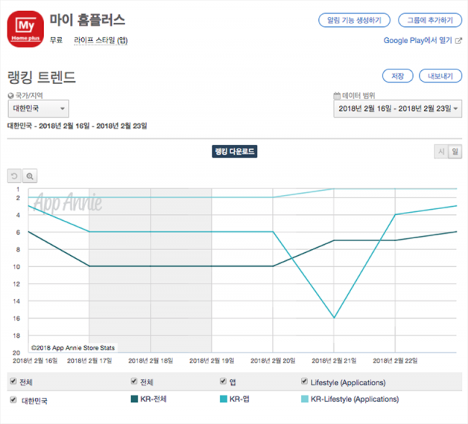This screenshot has width=468, height=424.
Task: Click the KR-앱 legend color swatch
Action: pyautogui.click(x=223, y=399)
